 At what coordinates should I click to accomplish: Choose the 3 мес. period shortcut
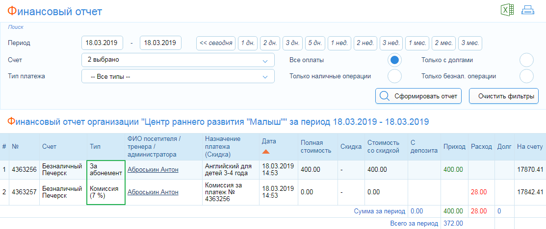point(470,43)
